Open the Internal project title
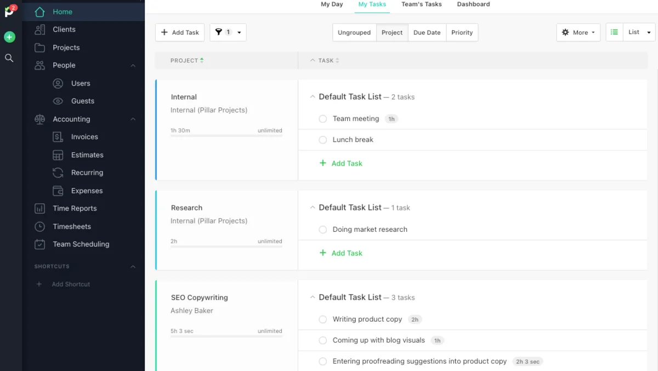Screen dimensions: 658x371 (184, 97)
